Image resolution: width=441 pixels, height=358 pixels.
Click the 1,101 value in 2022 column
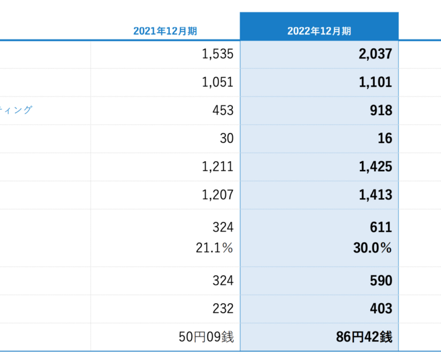coord(375,82)
